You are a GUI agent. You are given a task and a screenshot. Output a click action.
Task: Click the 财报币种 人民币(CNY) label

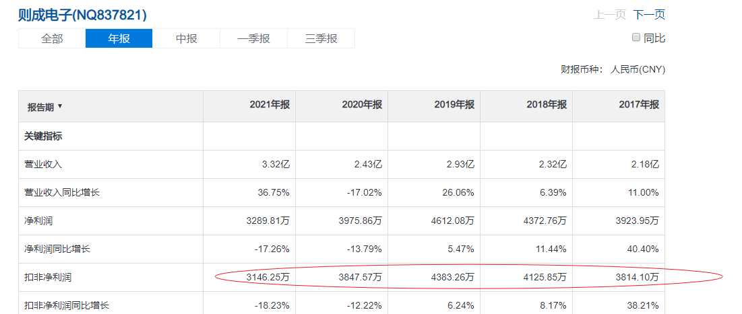[613, 70]
